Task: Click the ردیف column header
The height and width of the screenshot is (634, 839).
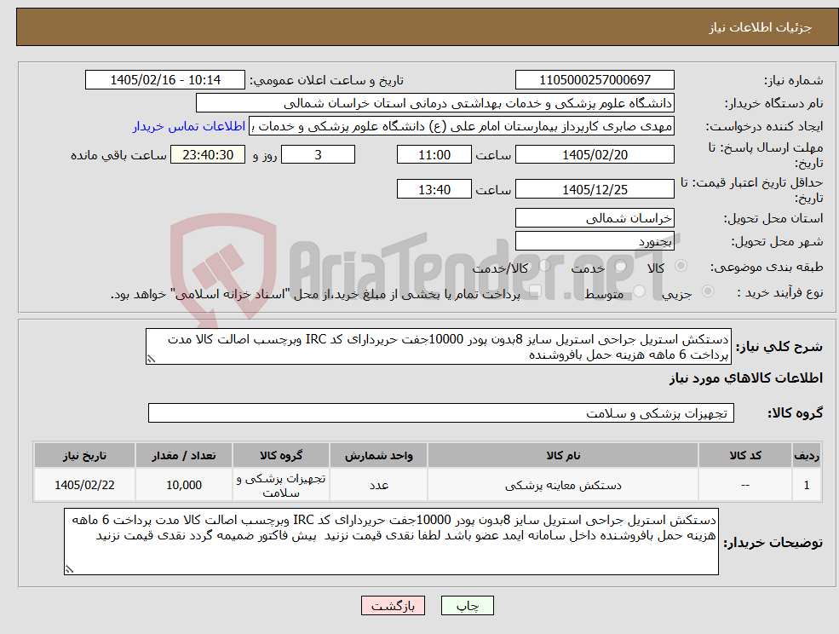Action: 807,455
